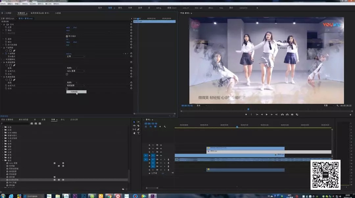The height and width of the screenshot is (198, 355).
Task: Open timeline display settings wrench
Action: (165, 127)
